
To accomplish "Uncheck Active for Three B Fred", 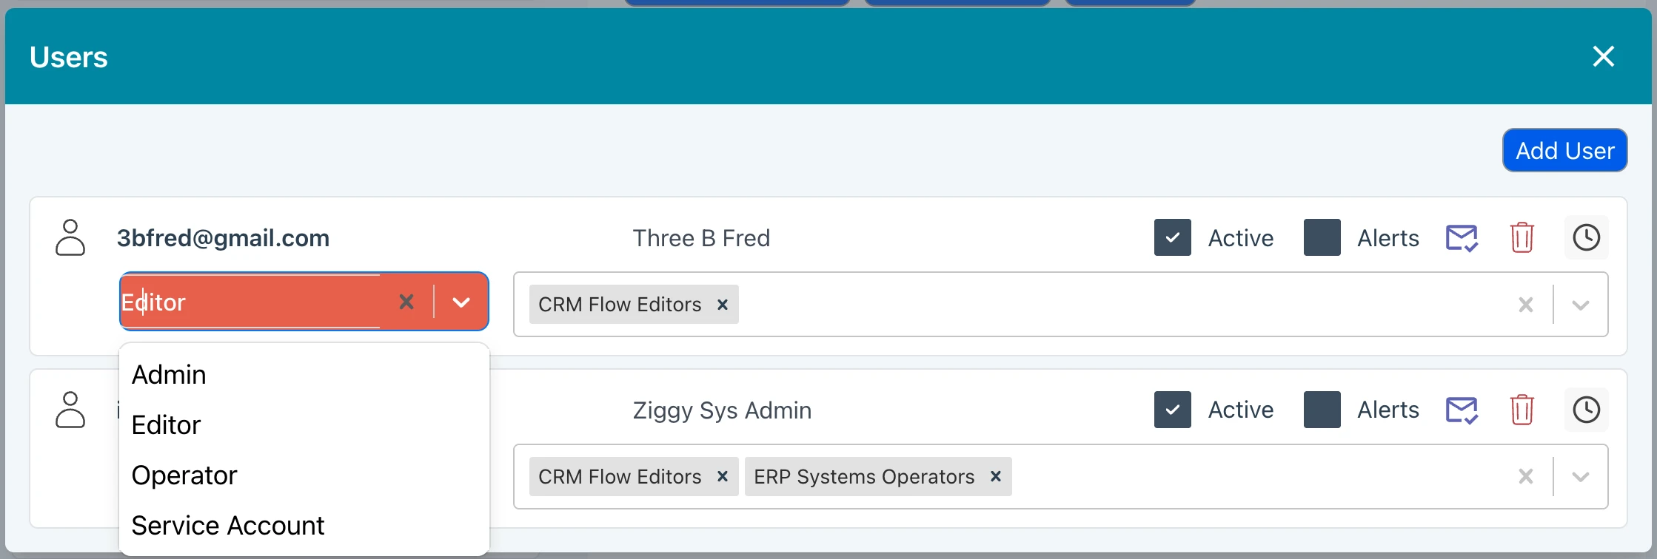I will coord(1172,238).
